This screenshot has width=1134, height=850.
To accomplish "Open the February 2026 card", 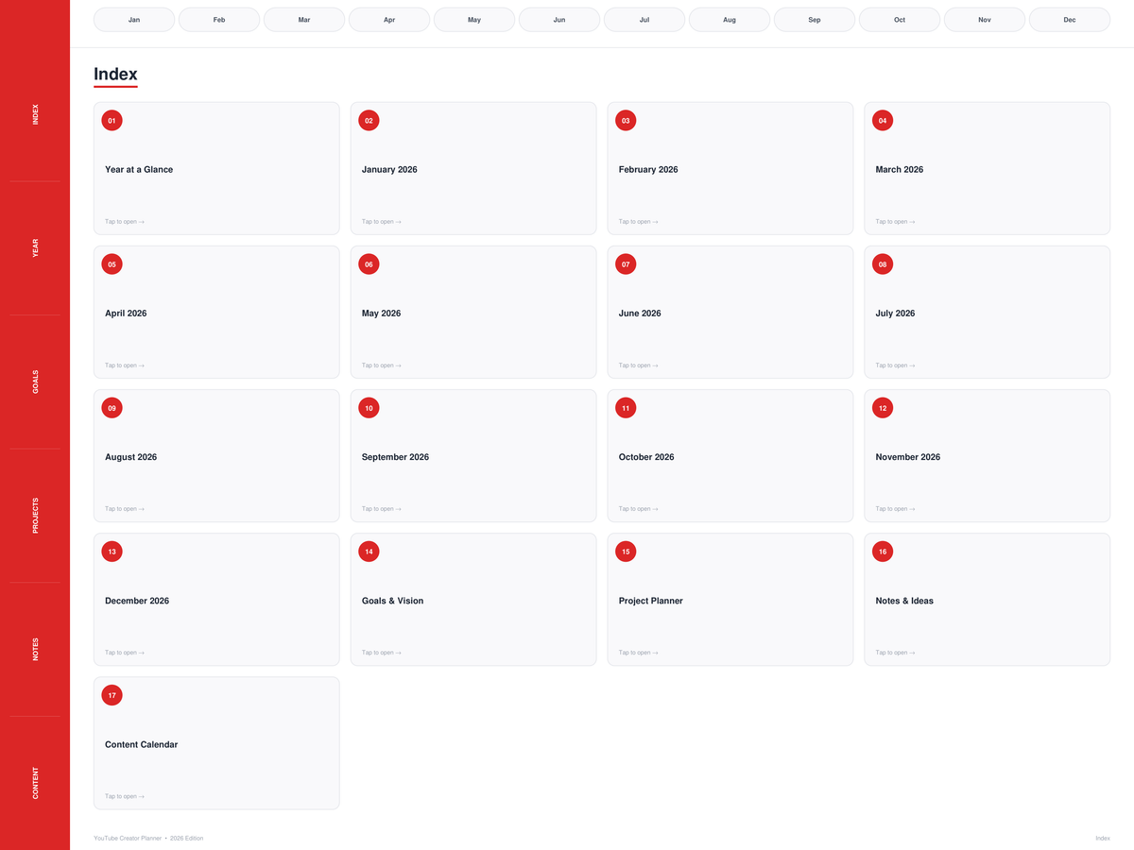I will [730, 168].
